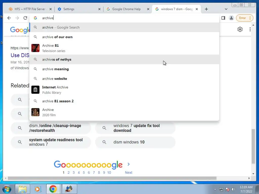This screenshot has width=259, height=194.
Task: Click the Error update button
Action: [245, 18]
